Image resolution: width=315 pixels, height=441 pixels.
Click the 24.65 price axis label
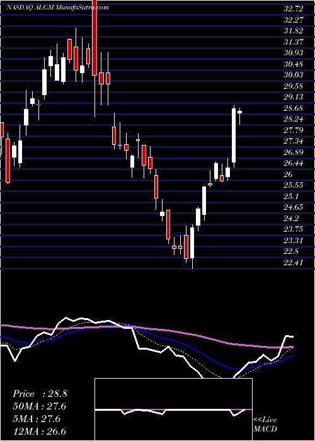(x=294, y=207)
